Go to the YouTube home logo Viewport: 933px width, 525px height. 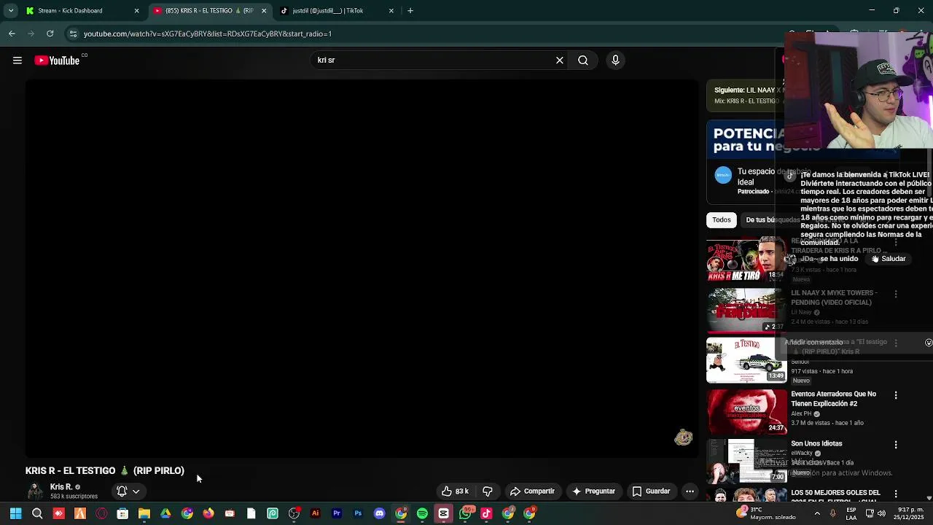click(57, 61)
